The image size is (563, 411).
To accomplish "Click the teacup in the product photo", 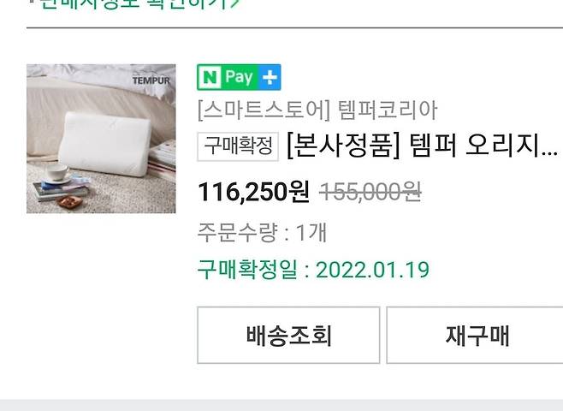I will pyautogui.click(x=56, y=172).
